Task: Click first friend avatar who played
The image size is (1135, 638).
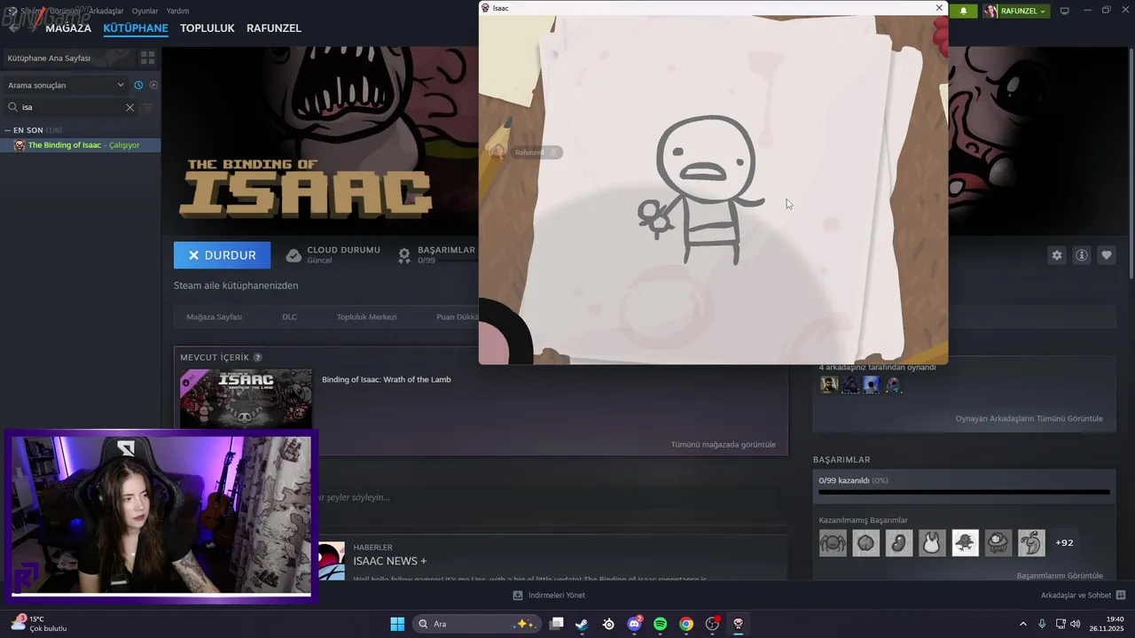Action: (x=829, y=385)
